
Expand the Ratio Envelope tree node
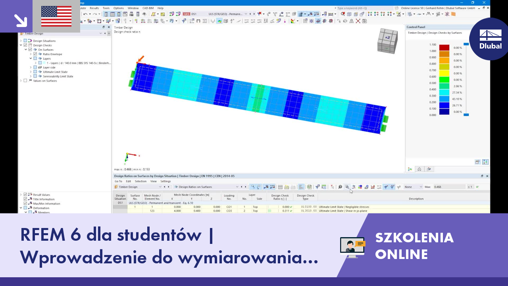click(31, 54)
